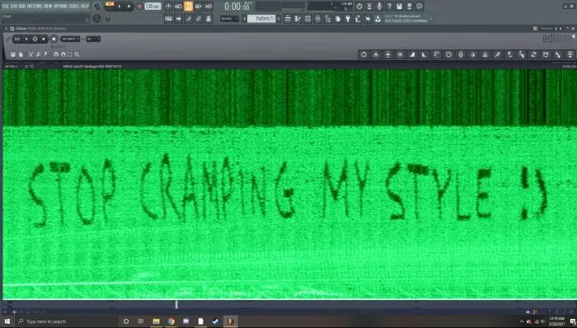Open the piano roll from toolbar
Screen dimensions: 577x328
pos(168,19)
